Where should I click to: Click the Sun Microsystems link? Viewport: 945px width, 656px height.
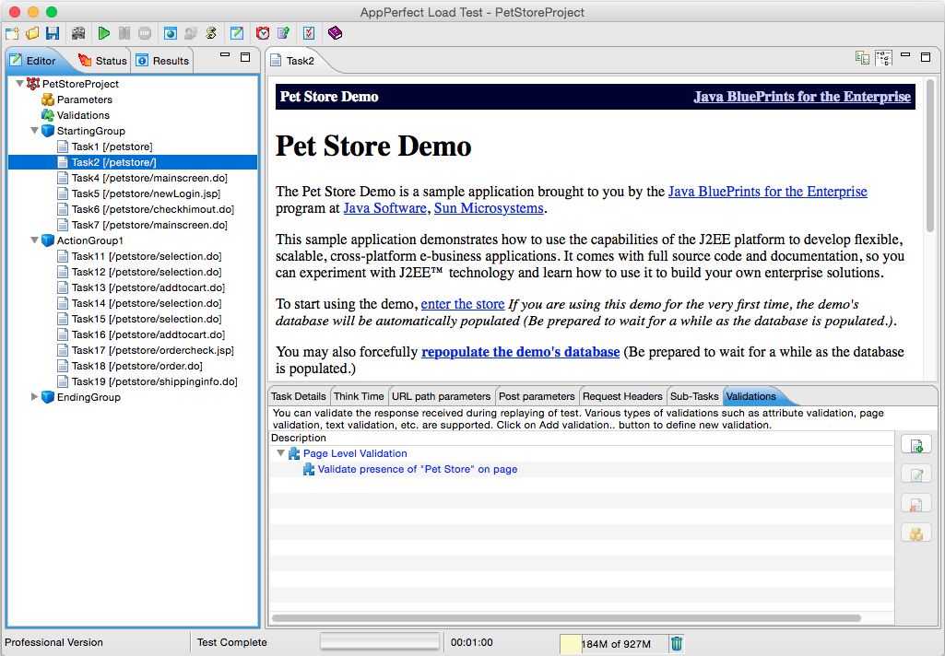[489, 208]
